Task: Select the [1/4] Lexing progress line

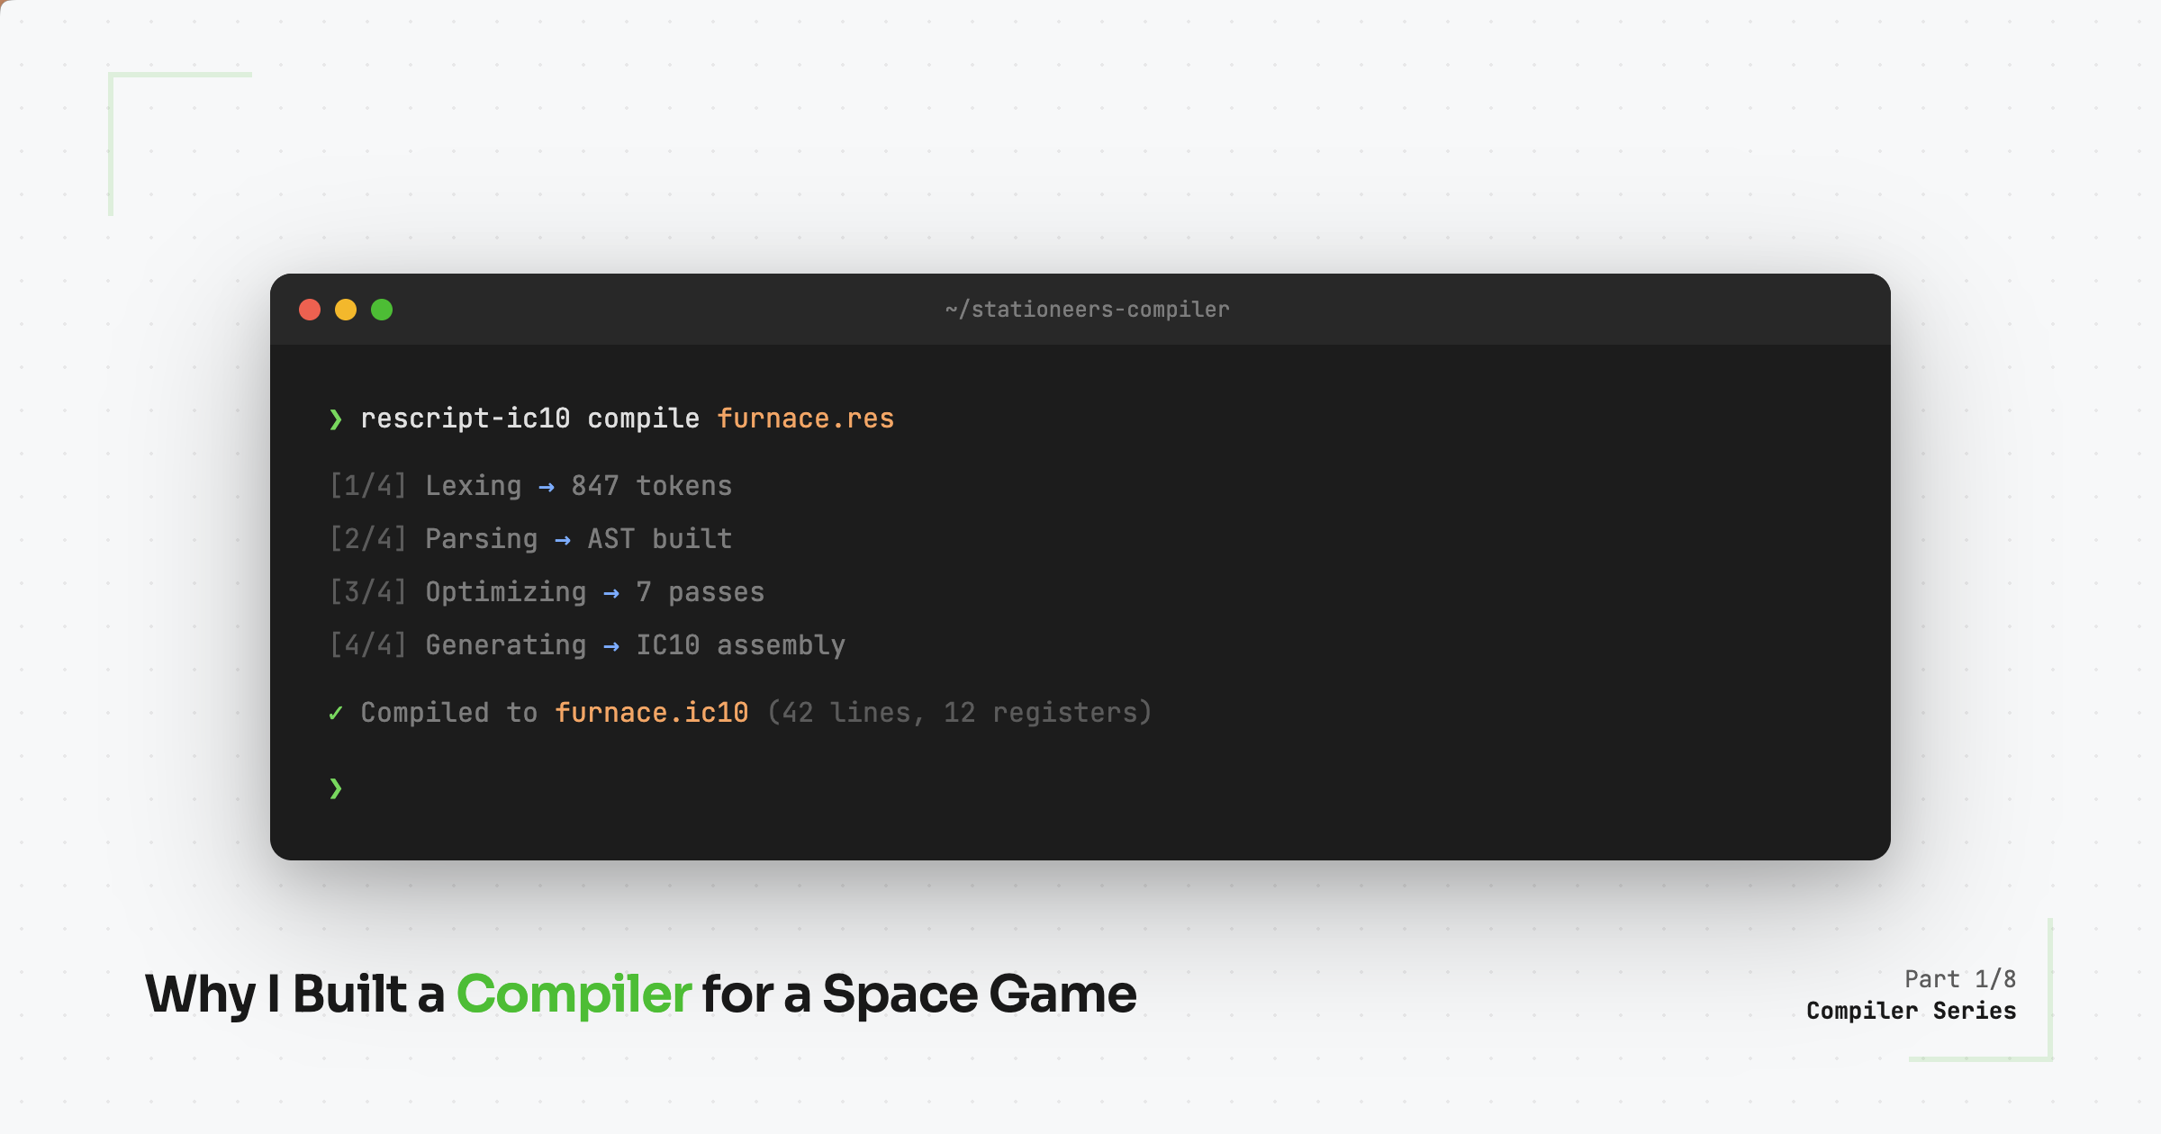Action: point(529,486)
